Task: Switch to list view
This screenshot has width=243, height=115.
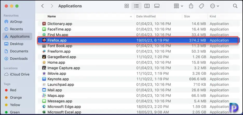Action: tap(136, 6)
